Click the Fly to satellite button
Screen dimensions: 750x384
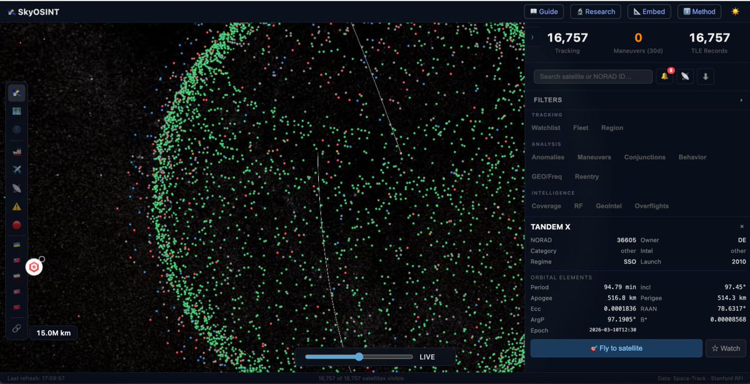pos(615,348)
